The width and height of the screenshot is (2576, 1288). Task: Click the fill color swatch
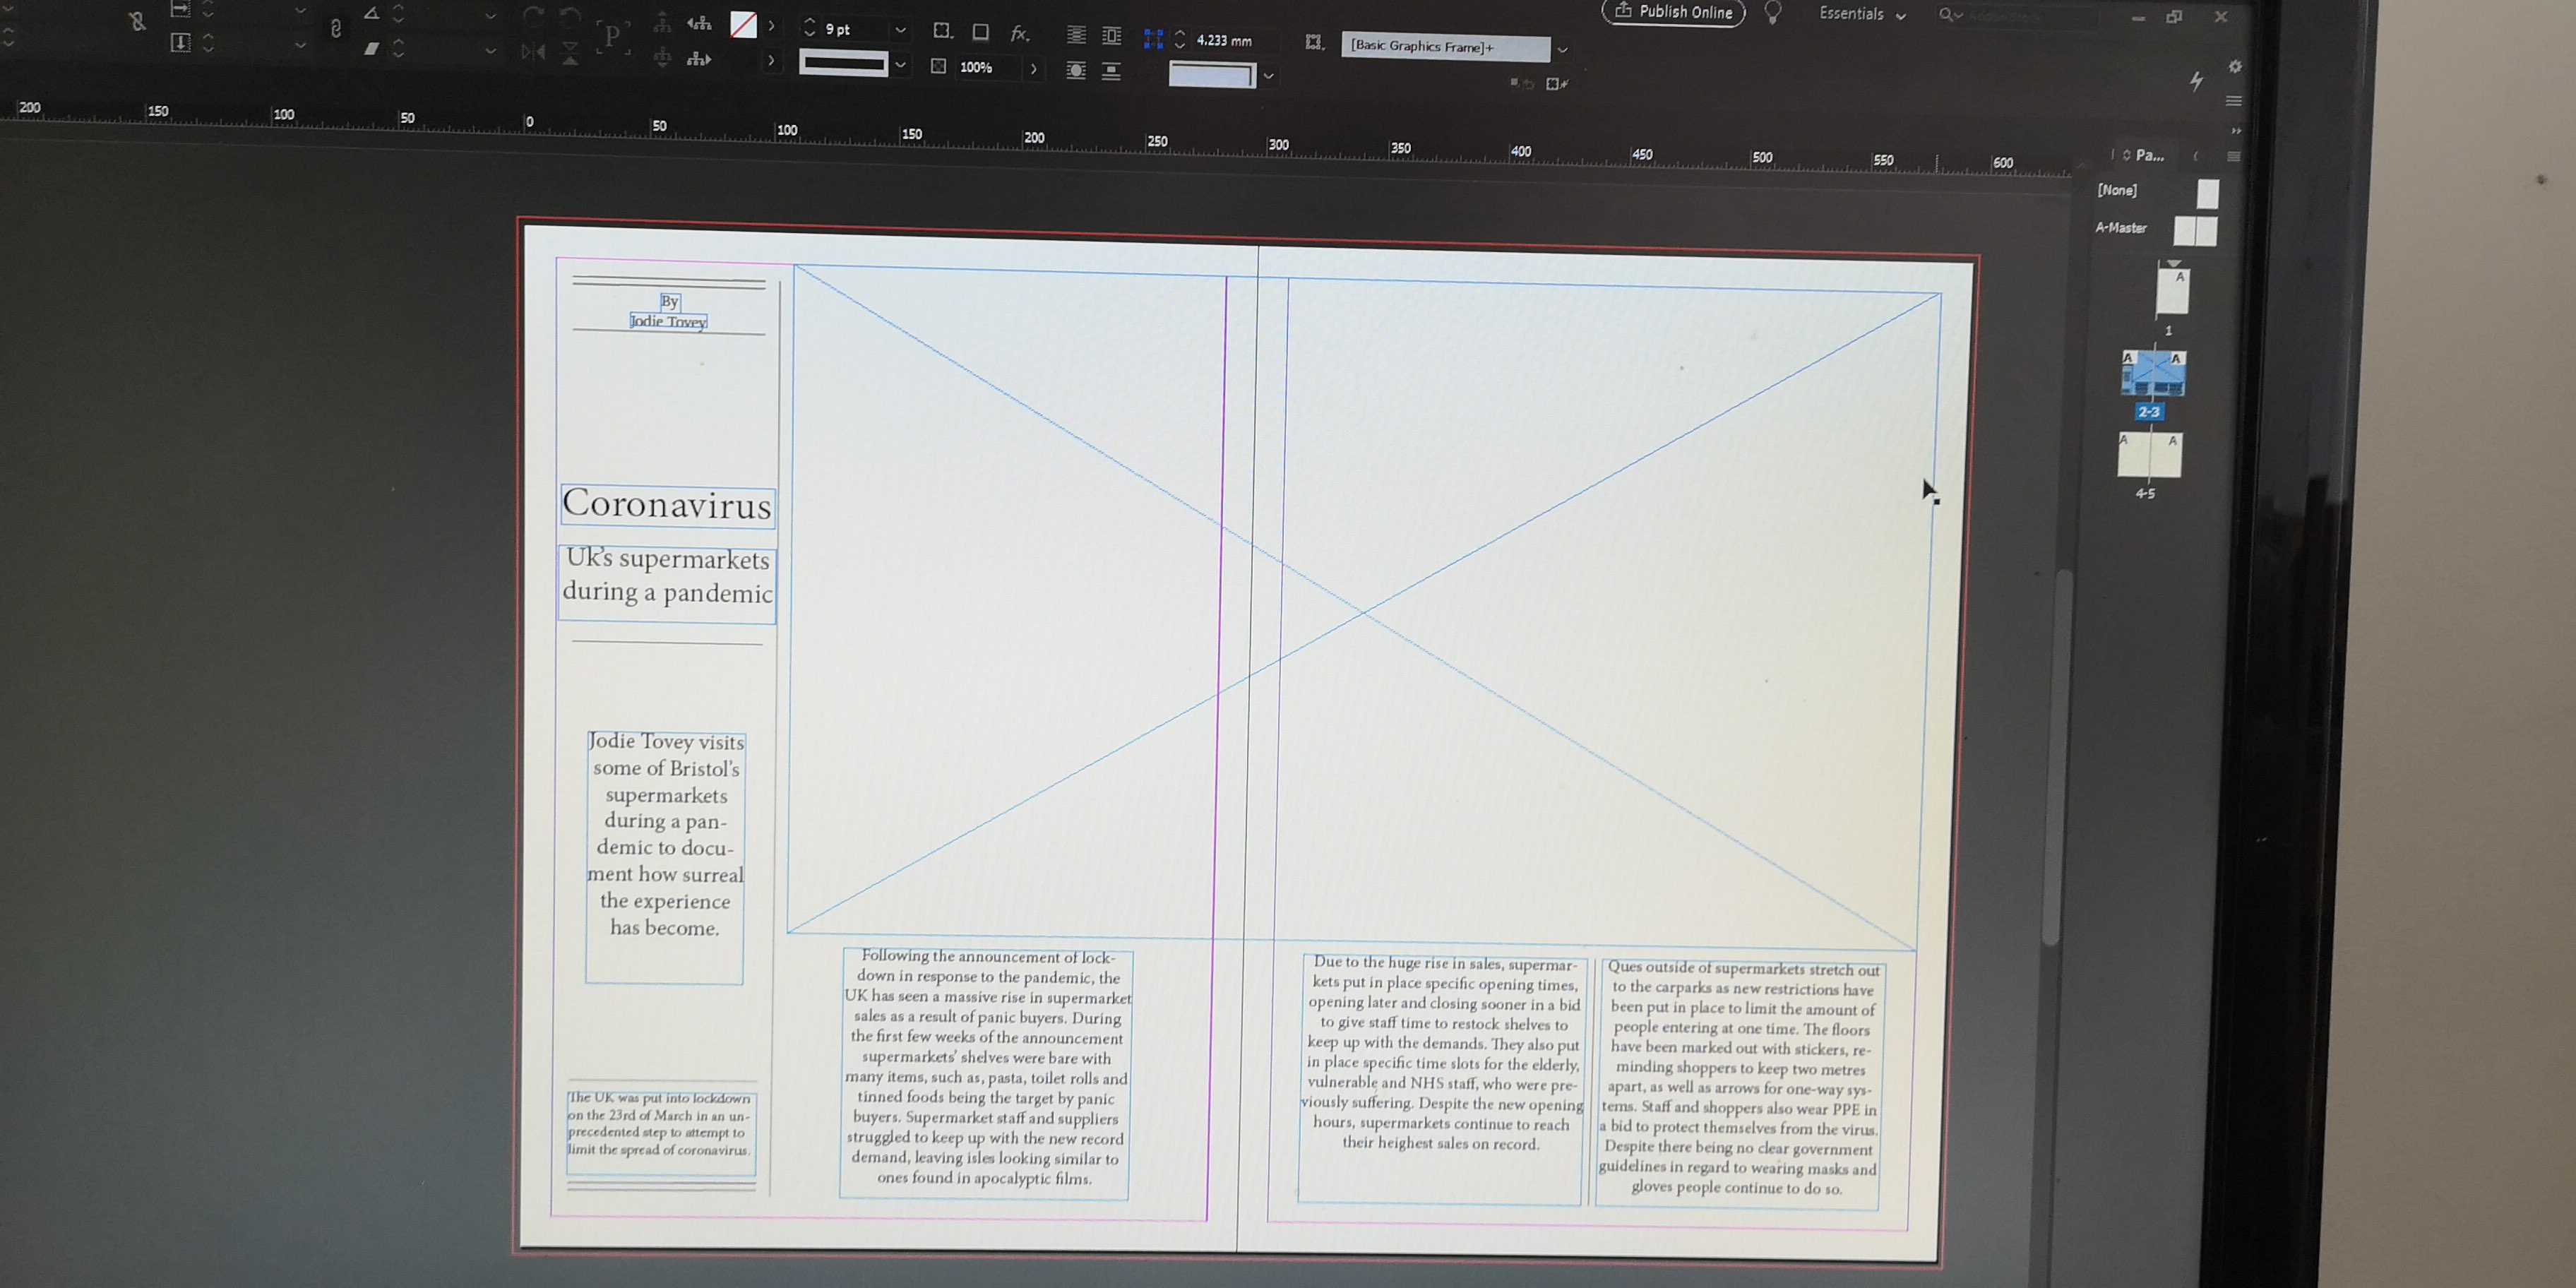tap(743, 25)
